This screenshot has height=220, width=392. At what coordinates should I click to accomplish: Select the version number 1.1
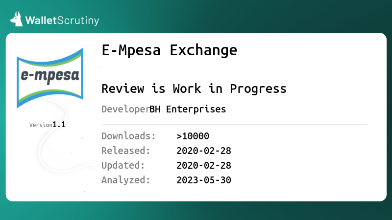click(x=59, y=125)
